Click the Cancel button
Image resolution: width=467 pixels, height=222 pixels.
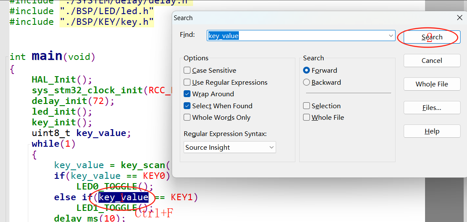[x=432, y=61]
